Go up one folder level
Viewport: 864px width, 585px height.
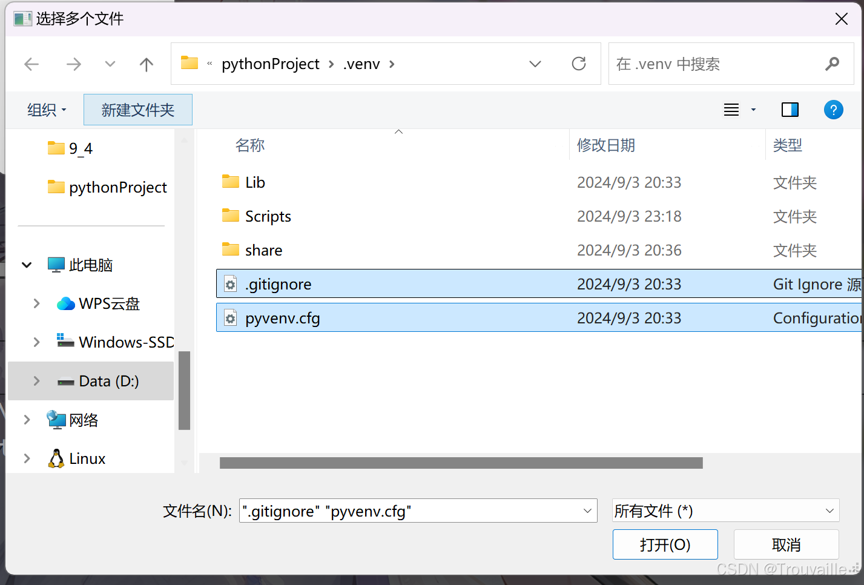(146, 64)
